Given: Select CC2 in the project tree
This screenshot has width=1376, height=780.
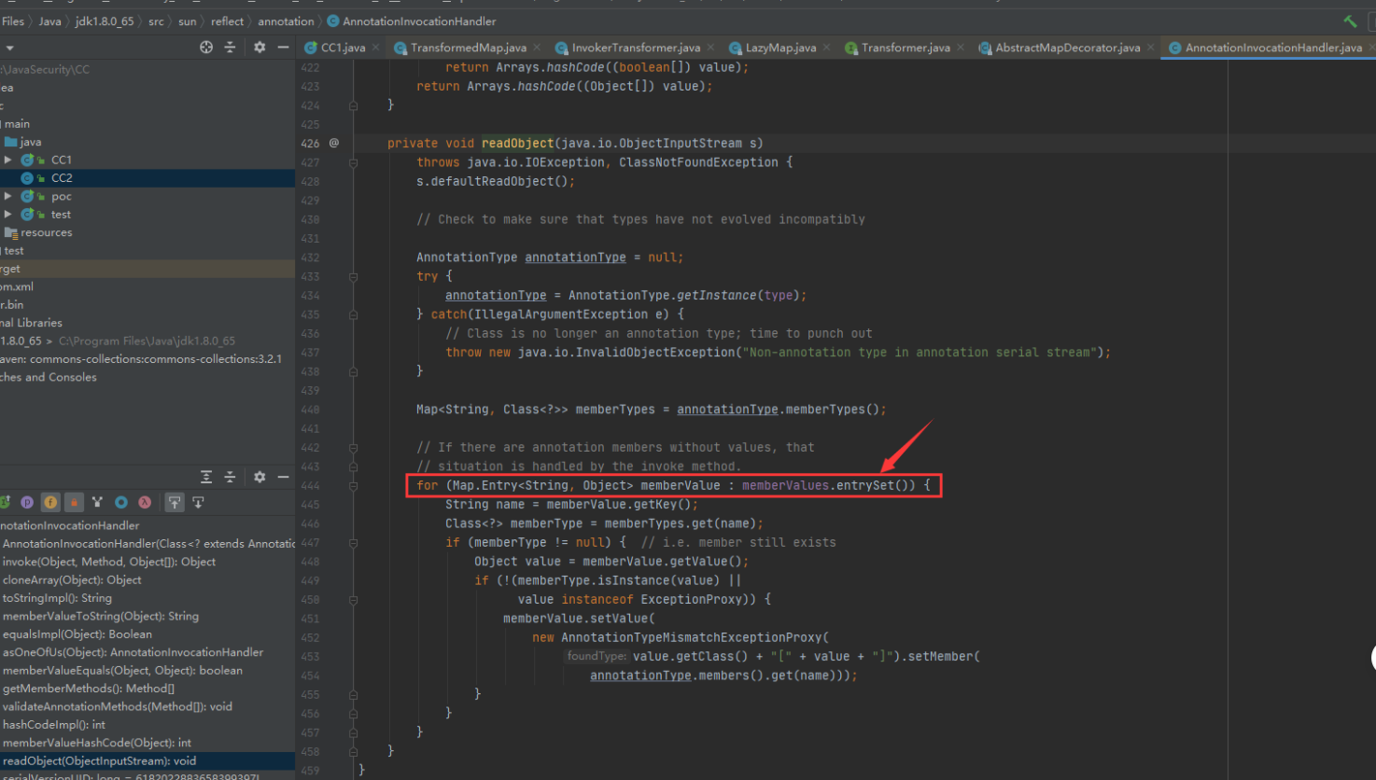Looking at the screenshot, I should pyautogui.click(x=147, y=177).
